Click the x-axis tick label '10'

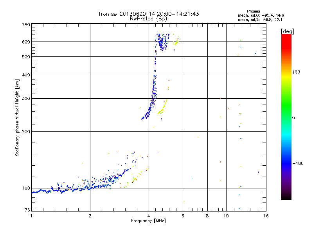coord(226,216)
